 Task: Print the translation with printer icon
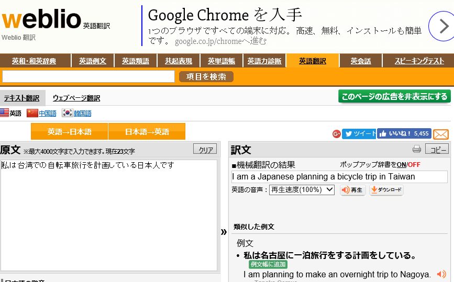417,149
